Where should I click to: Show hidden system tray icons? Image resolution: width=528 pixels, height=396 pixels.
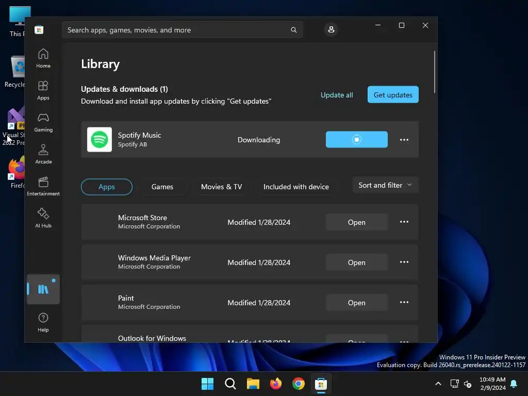(x=438, y=384)
